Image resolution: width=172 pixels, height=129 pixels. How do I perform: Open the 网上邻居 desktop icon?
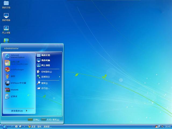pyautogui.click(x=6, y=30)
